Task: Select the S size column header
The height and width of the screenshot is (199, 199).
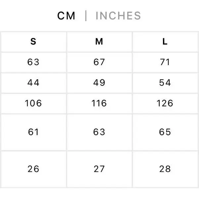Action: pos(33,42)
